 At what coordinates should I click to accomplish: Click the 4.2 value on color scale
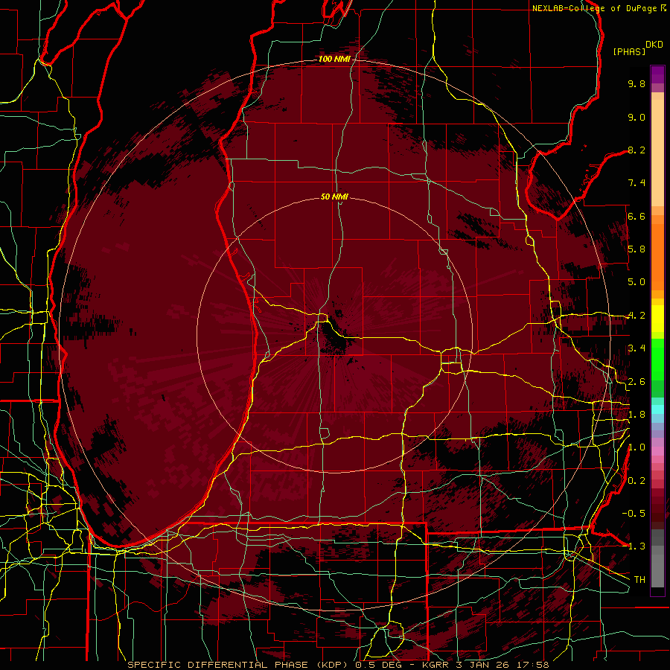[636, 316]
